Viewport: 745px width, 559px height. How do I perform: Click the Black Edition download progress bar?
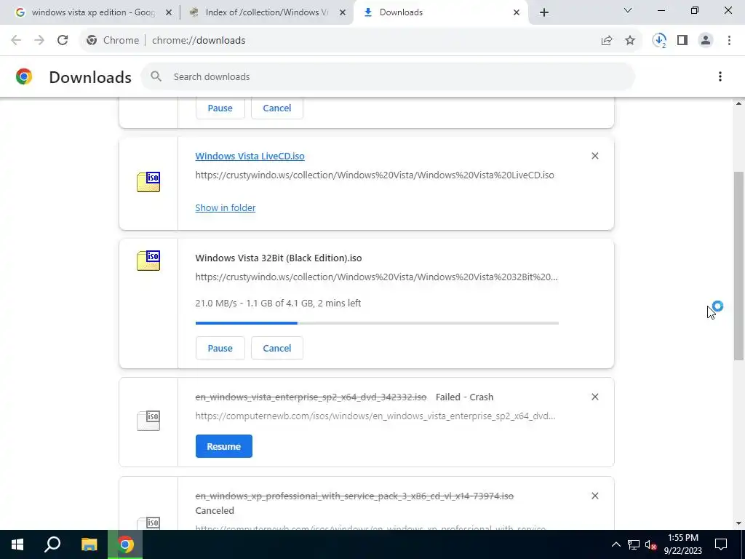[x=377, y=323]
